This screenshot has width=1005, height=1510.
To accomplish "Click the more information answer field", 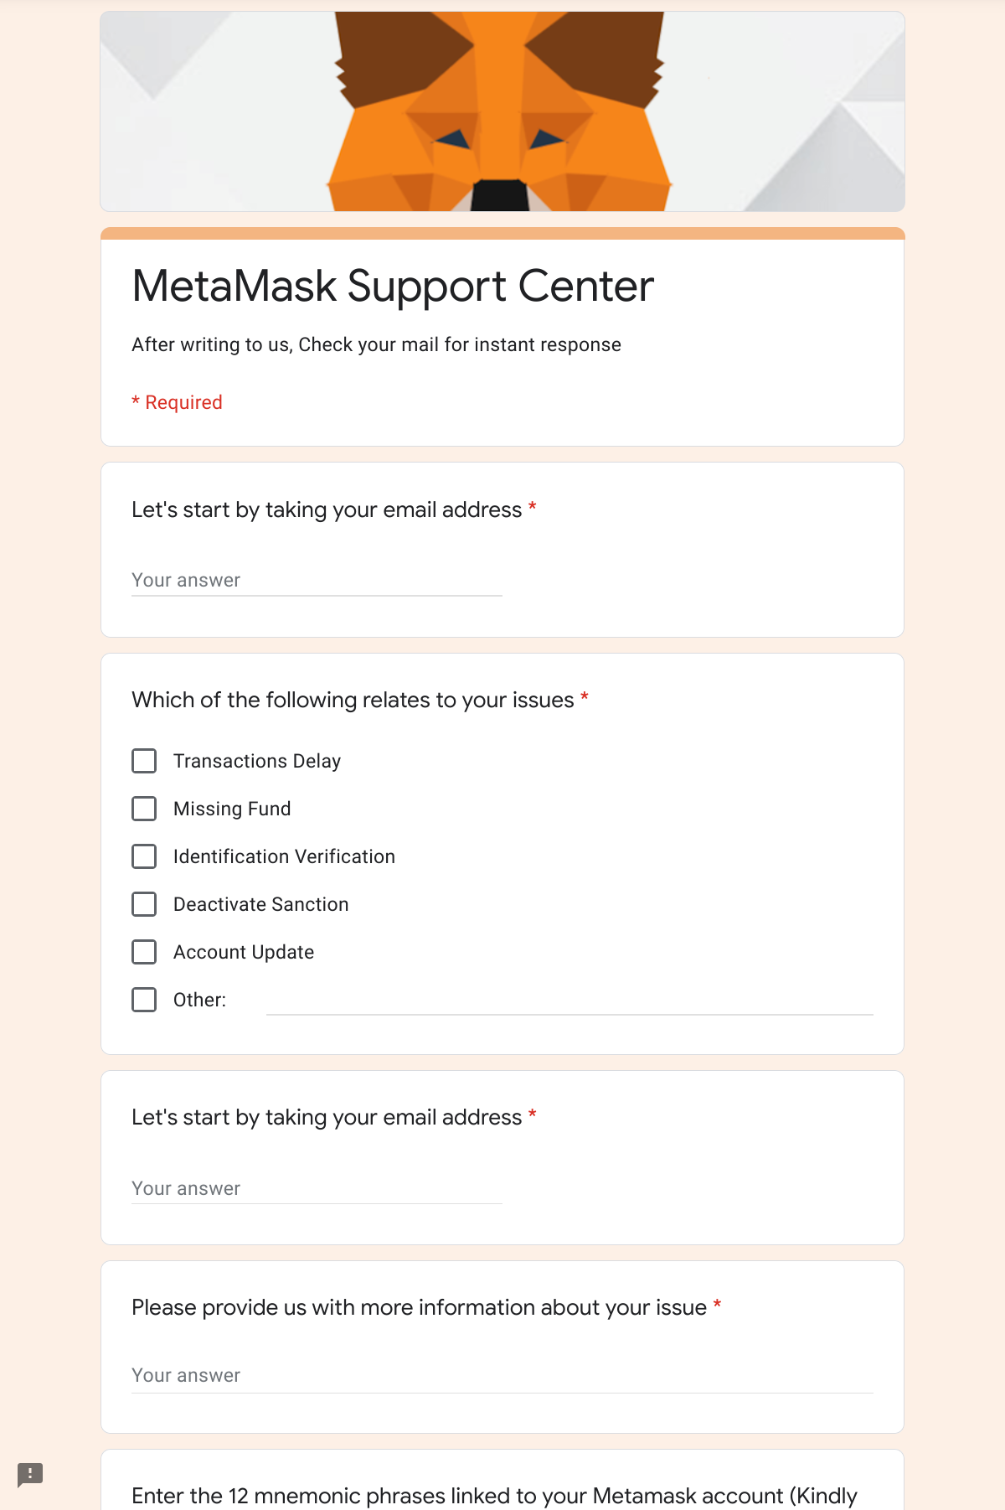I will coord(502,1375).
